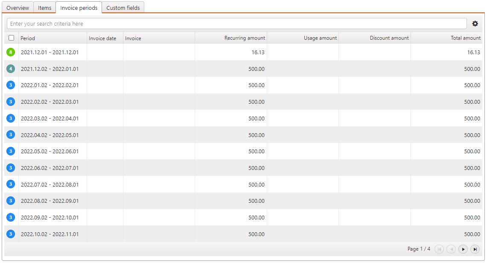Jump to the last page of periods
Image resolution: width=487 pixels, height=263 pixels.
(x=475, y=249)
